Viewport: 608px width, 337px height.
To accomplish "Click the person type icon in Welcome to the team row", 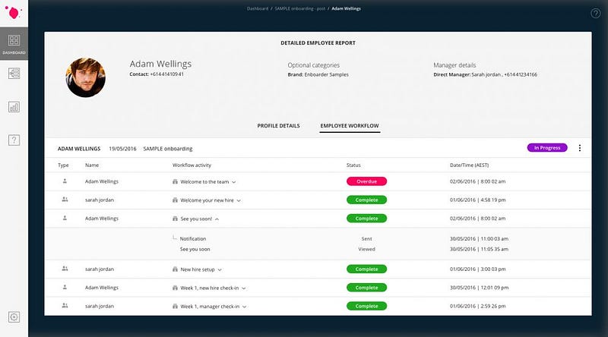I will coord(65,181).
